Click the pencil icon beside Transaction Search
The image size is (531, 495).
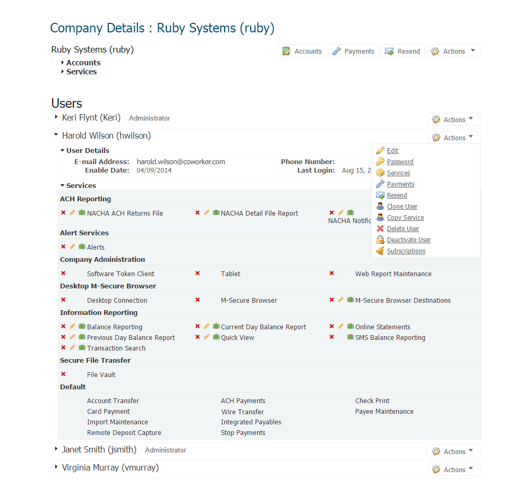point(72,348)
